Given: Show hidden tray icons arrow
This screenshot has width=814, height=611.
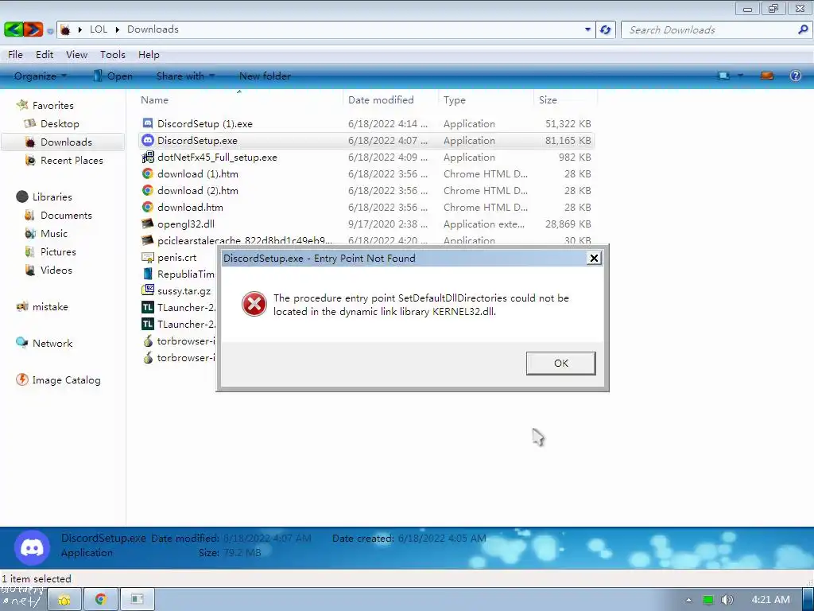Looking at the screenshot, I should pyautogui.click(x=688, y=600).
